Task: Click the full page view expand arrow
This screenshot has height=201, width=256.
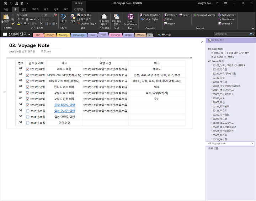Action: coord(202,42)
